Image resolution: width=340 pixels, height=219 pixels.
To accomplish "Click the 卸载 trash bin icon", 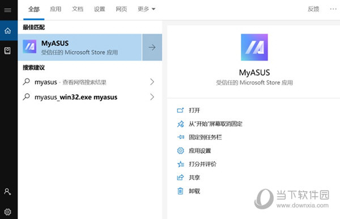I will pos(180,191).
